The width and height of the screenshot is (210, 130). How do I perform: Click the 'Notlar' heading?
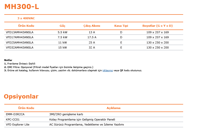8,60
